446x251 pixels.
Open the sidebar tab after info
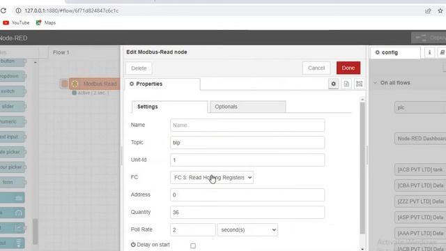click(442, 52)
